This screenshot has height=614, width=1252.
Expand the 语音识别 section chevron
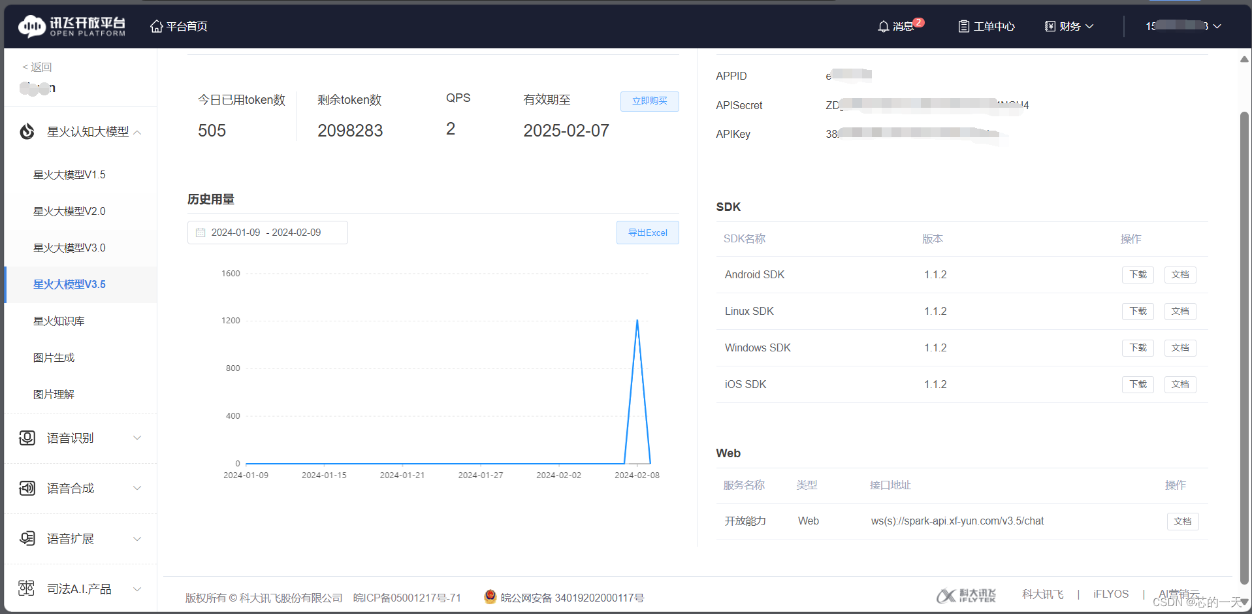137,438
